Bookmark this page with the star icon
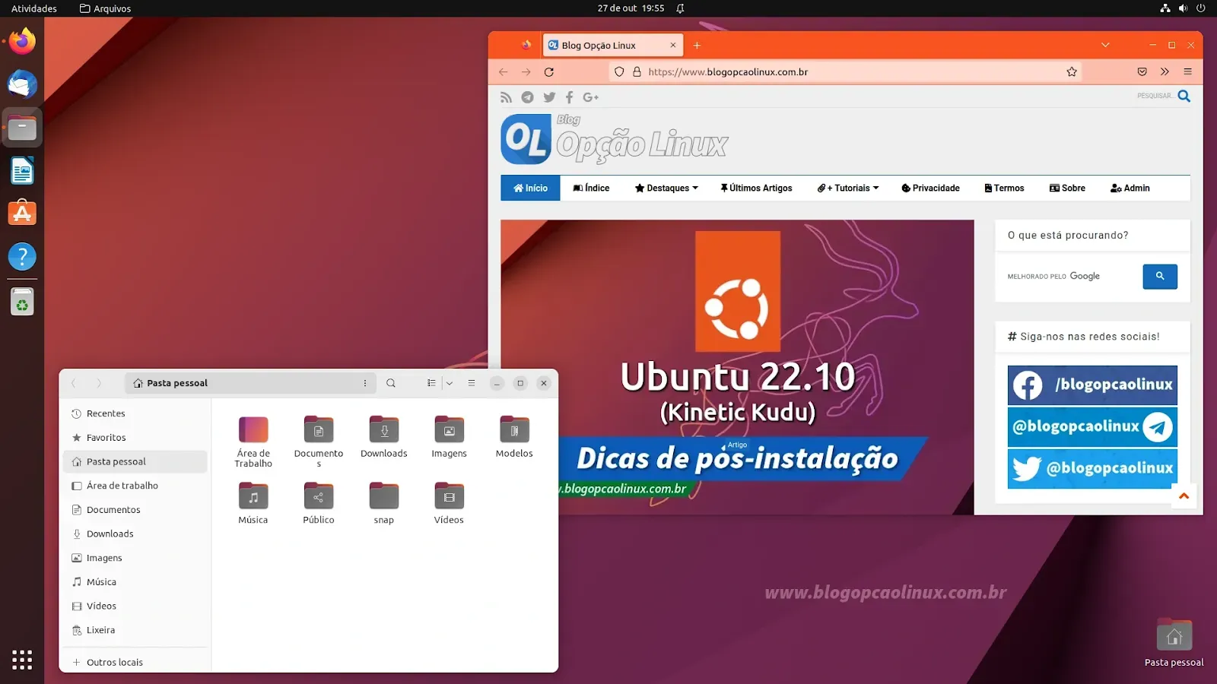 pos(1072,71)
